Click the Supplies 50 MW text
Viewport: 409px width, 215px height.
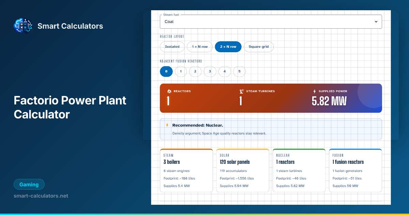pos(345,186)
